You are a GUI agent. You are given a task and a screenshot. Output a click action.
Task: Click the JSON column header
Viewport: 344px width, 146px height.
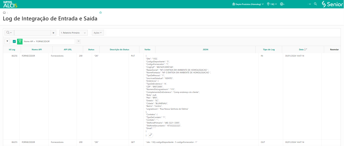(x=206, y=49)
